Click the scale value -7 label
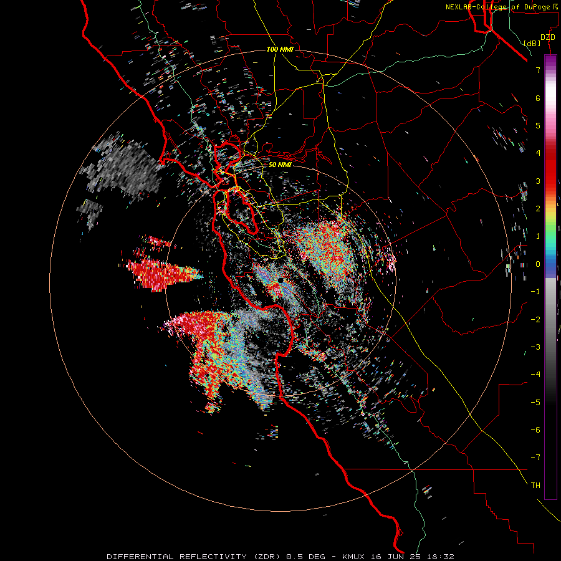Viewport: 561px width, 561px height. [x=535, y=458]
